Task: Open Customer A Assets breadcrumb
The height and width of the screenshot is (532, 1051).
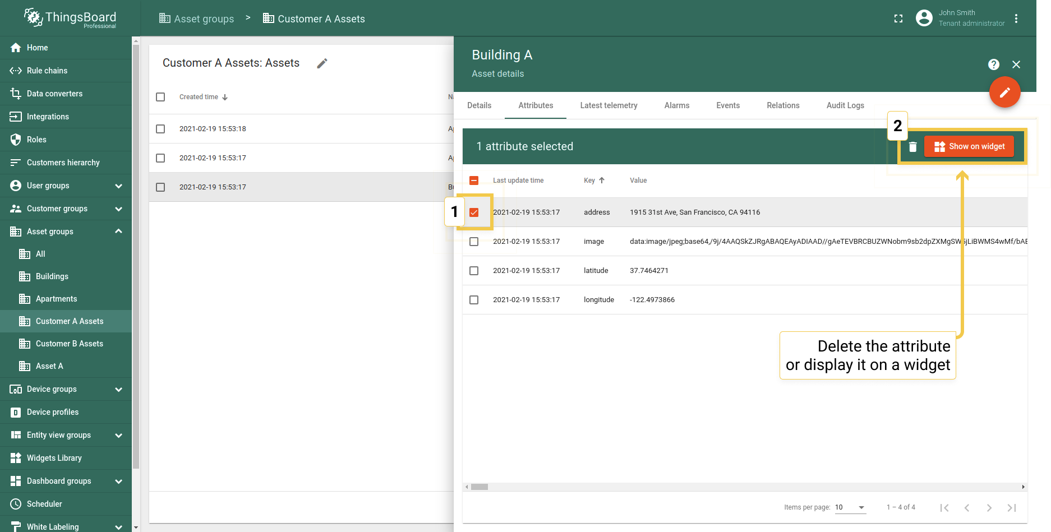Action: tap(314, 18)
